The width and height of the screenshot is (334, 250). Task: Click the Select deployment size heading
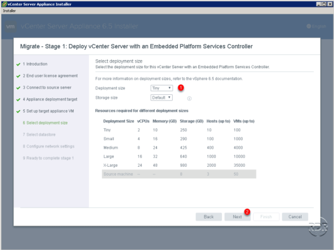(119, 61)
